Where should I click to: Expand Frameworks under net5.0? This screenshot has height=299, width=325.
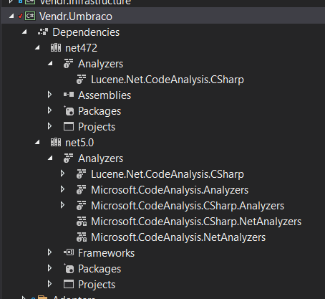point(49,252)
